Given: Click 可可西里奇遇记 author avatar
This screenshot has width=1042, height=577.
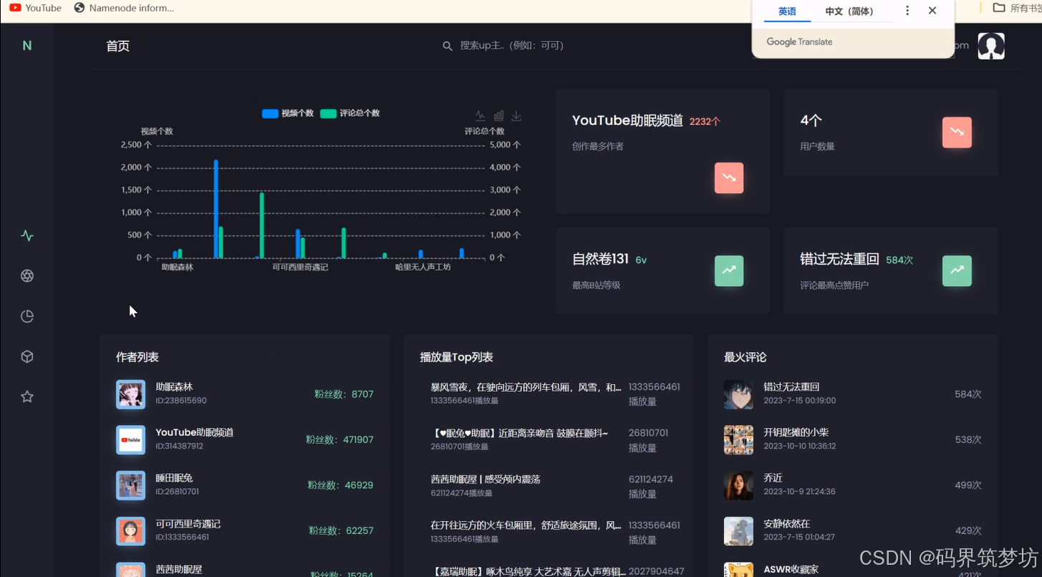Looking at the screenshot, I should [130, 531].
